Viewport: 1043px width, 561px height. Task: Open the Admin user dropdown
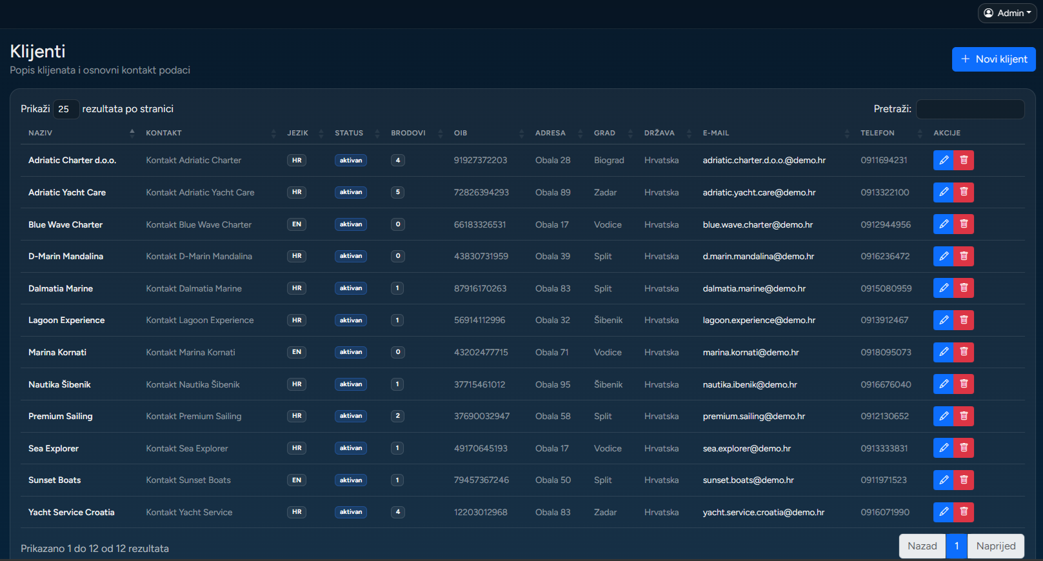(x=1007, y=13)
